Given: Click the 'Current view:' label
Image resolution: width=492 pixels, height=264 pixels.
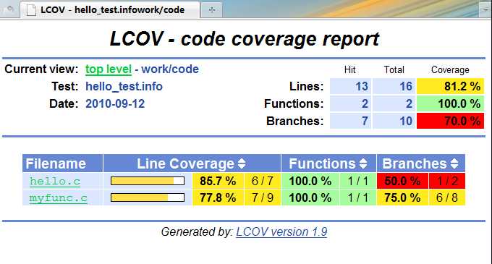Looking at the screenshot, I should point(41,69).
